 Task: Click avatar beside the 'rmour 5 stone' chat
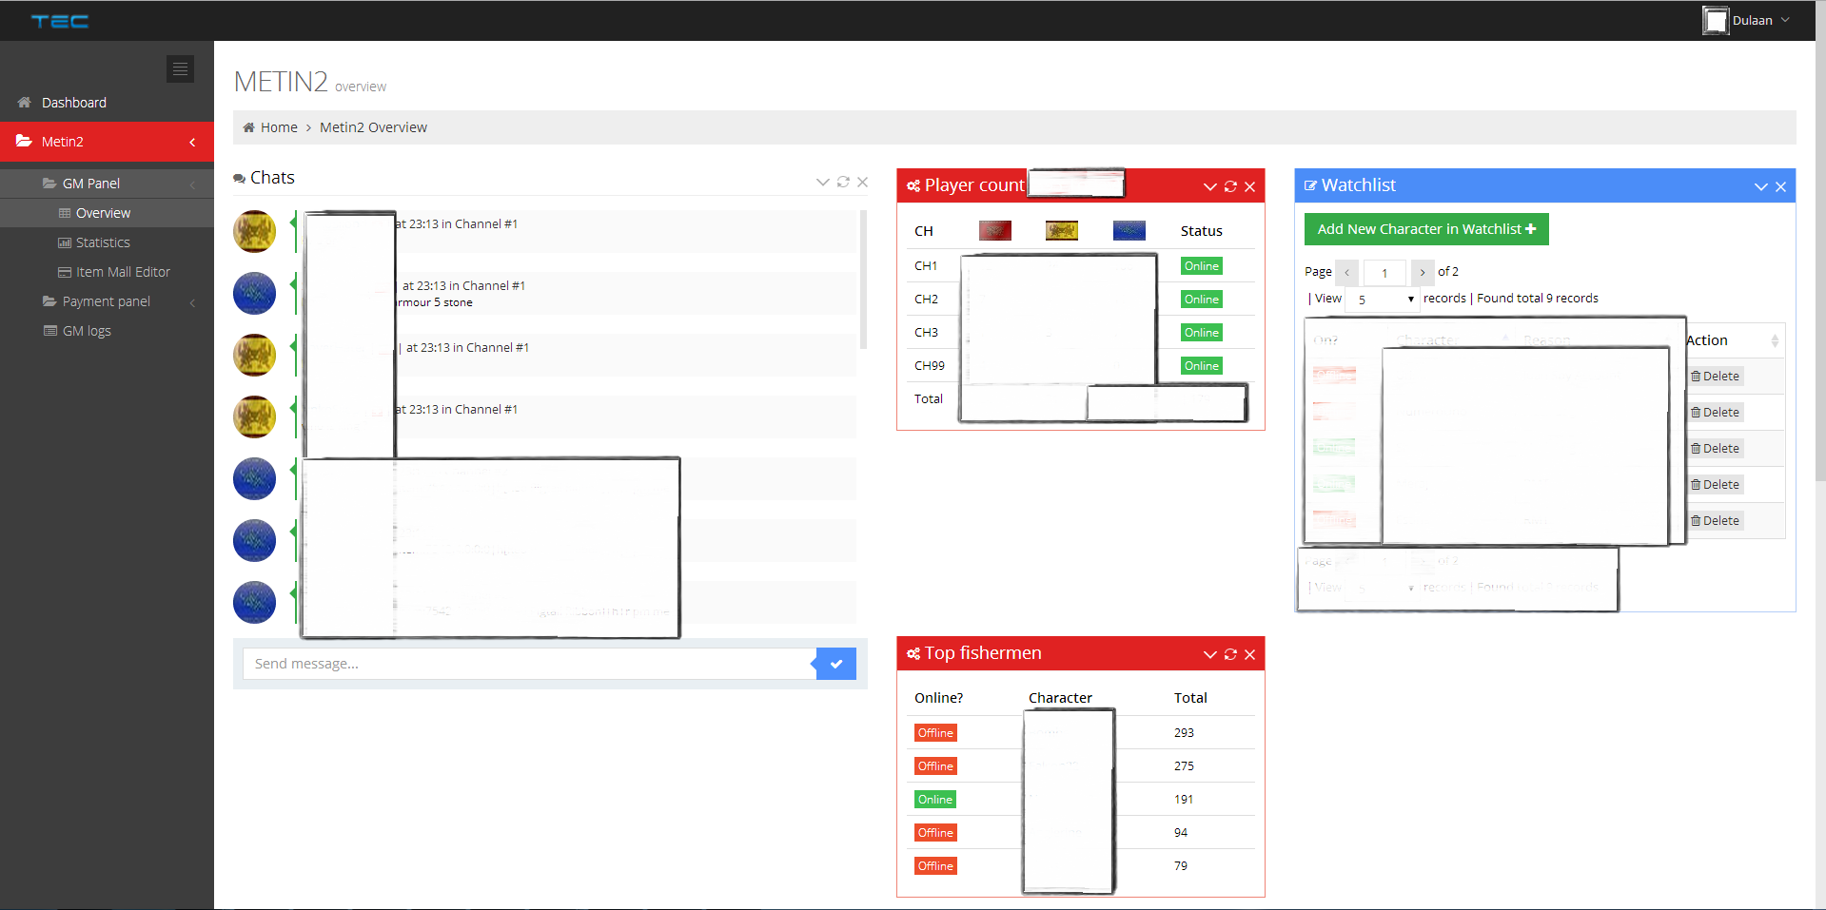coord(254,293)
